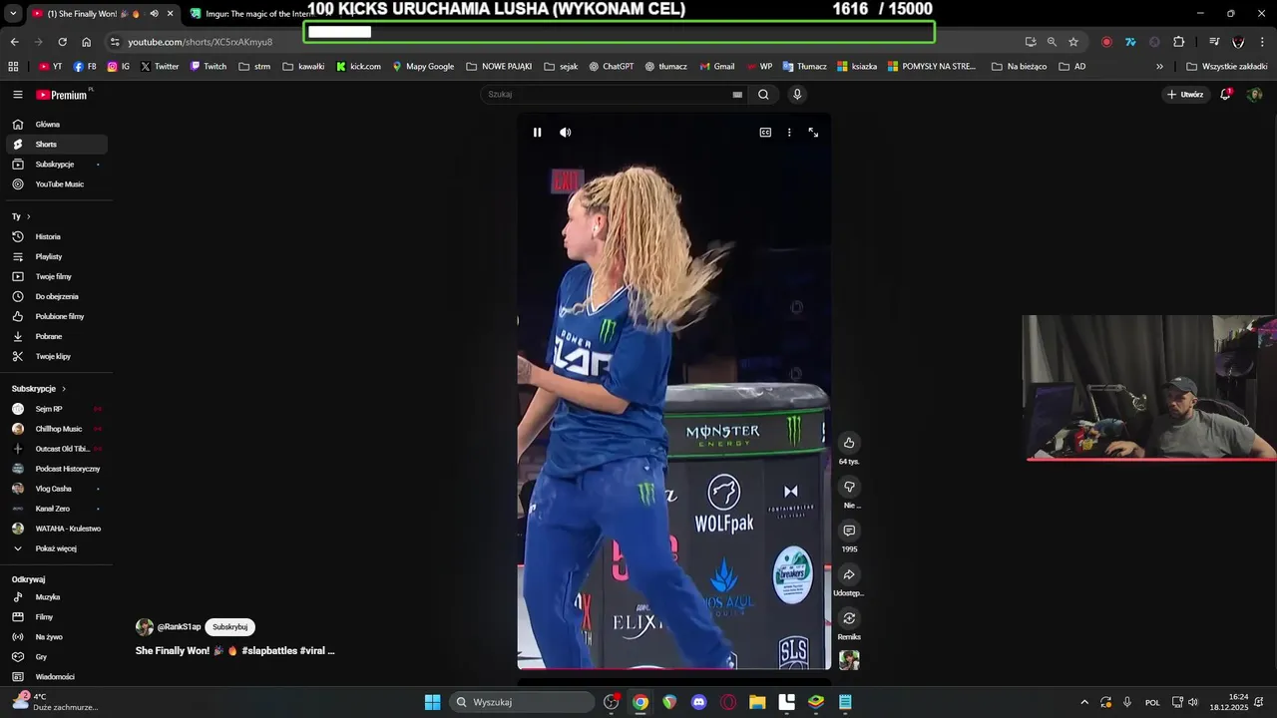The width and height of the screenshot is (1277, 718).
Task: Open Twoje filmy
Action: 56,276
